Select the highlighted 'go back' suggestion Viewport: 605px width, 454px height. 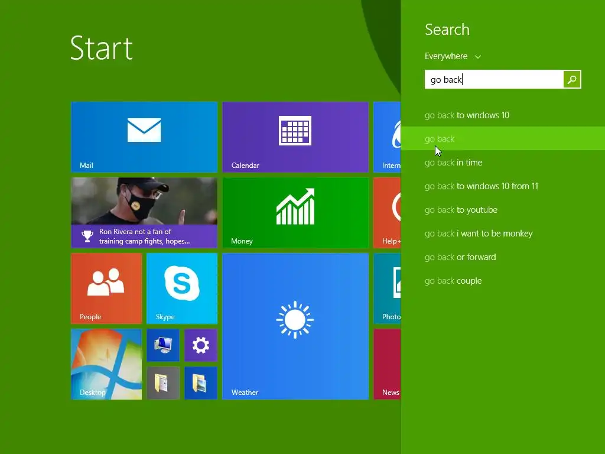[503, 138]
